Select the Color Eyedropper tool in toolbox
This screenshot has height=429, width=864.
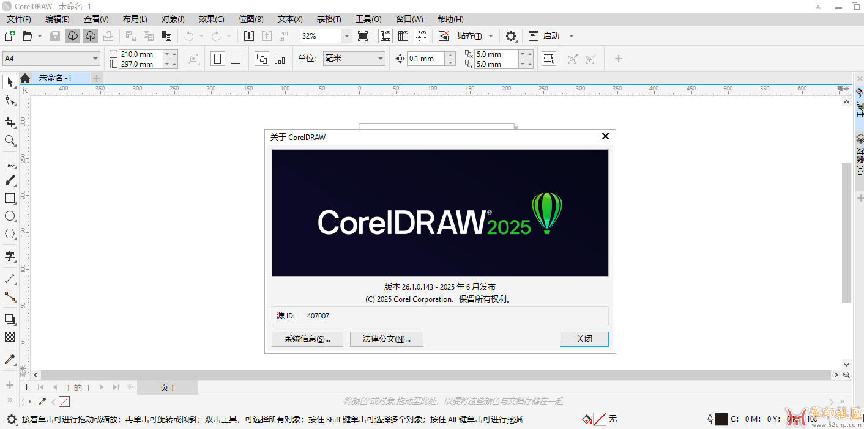click(x=10, y=359)
